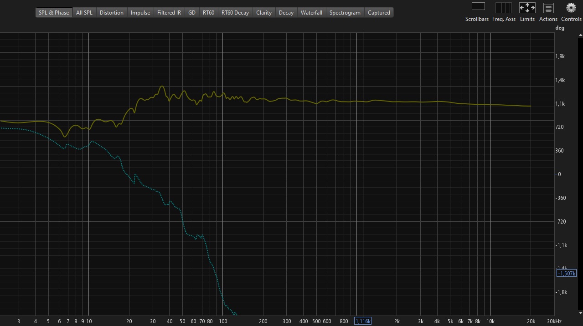Viewport: 583px width, 326px height.
Task: Display the Clarity tab
Action: [264, 13]
